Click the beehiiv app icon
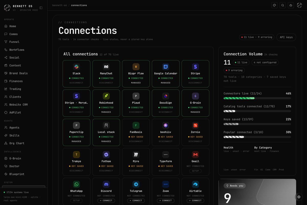Viewport: 307px width, 205px height. pyautogui.click(x=166, y=125)
